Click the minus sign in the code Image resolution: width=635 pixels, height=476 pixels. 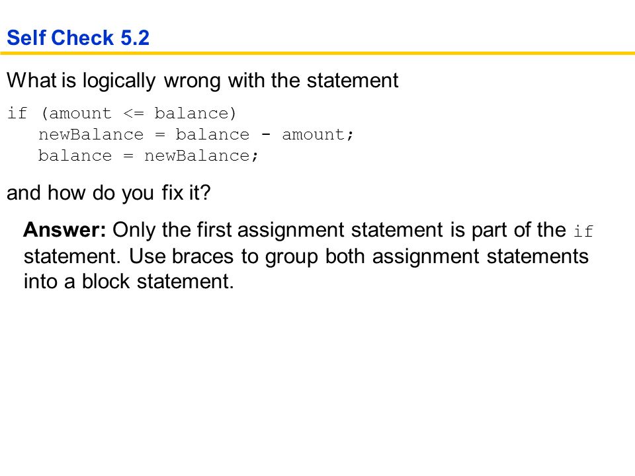pos(266,134)
